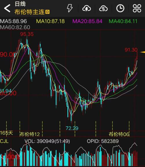
Task: Open the clock period icon
Action: 120,8
